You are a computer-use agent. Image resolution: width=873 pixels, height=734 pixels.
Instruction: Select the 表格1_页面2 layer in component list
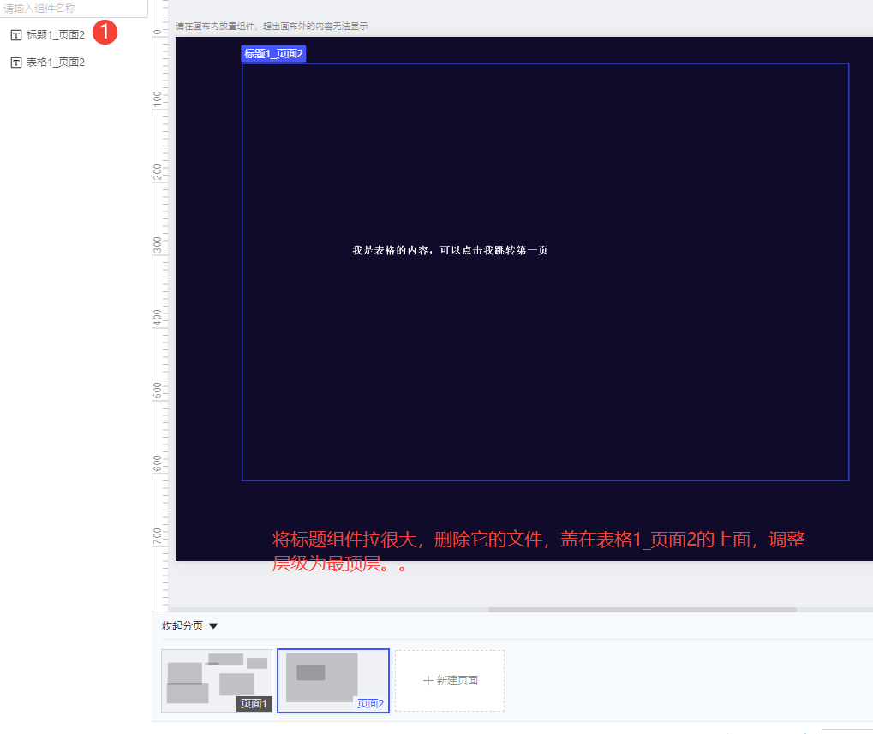[x=56, y=63]
